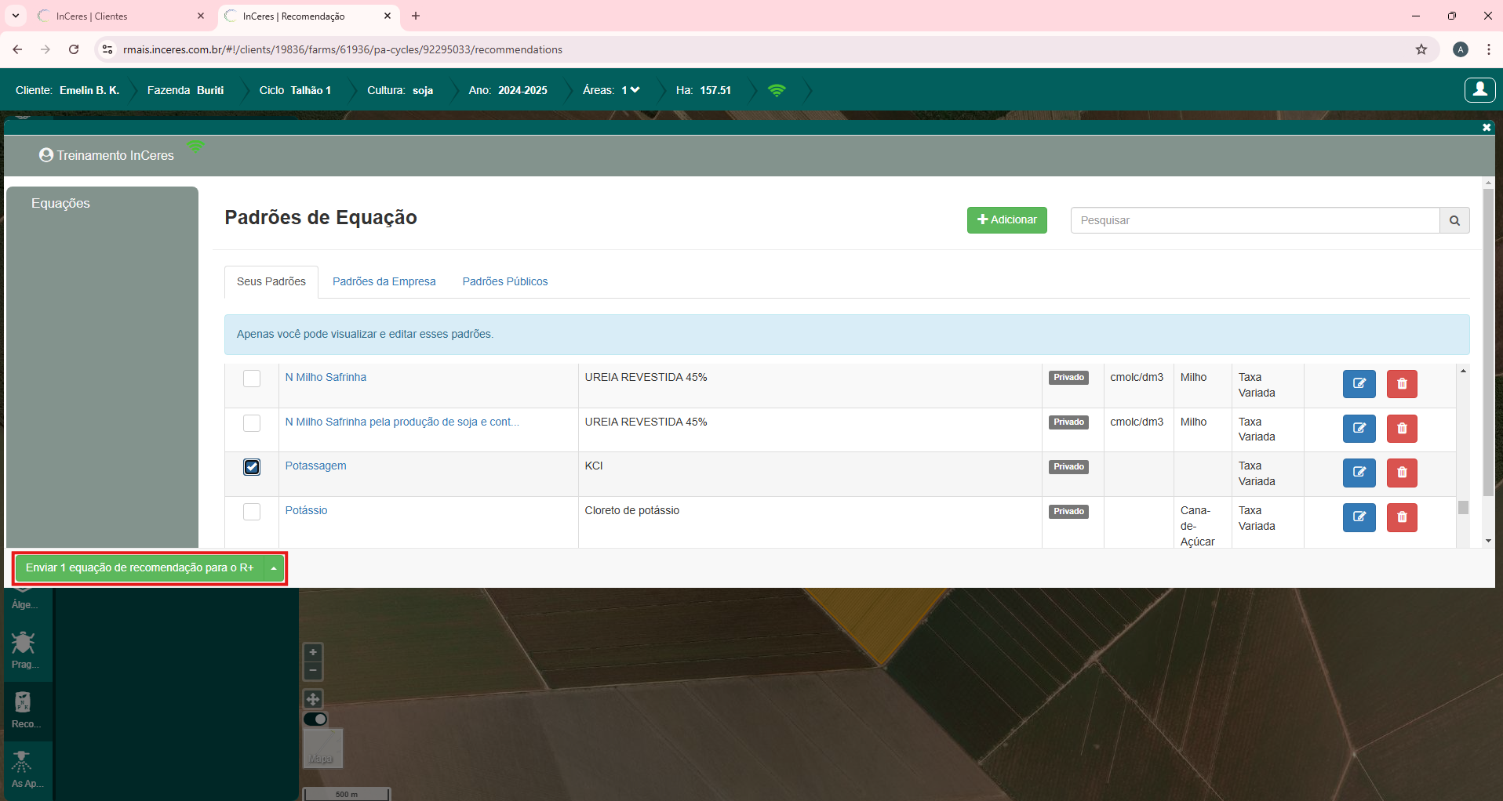Edit the Potassagem equation
This screenshot has height=801, width=1503.
point(1359,473)
